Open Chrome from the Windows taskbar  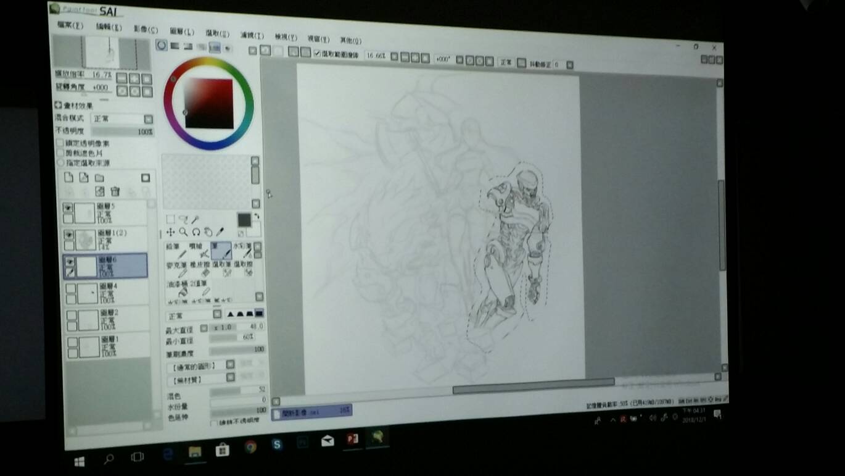pyautogui.click(x=250, y=446)
